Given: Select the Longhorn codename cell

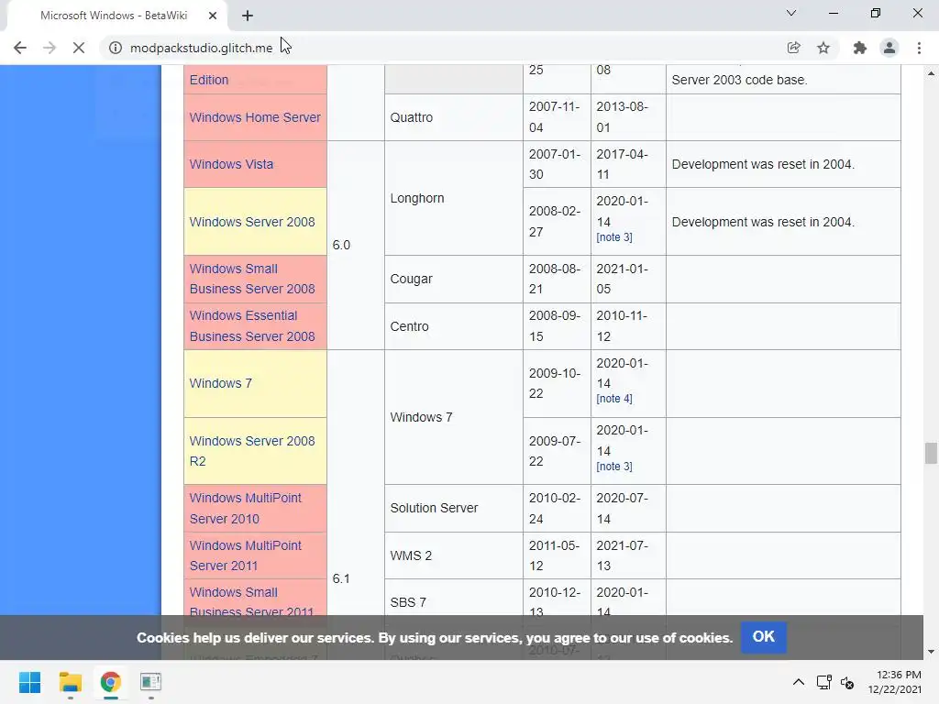Looking at the screenshot, I should [454, 198].
